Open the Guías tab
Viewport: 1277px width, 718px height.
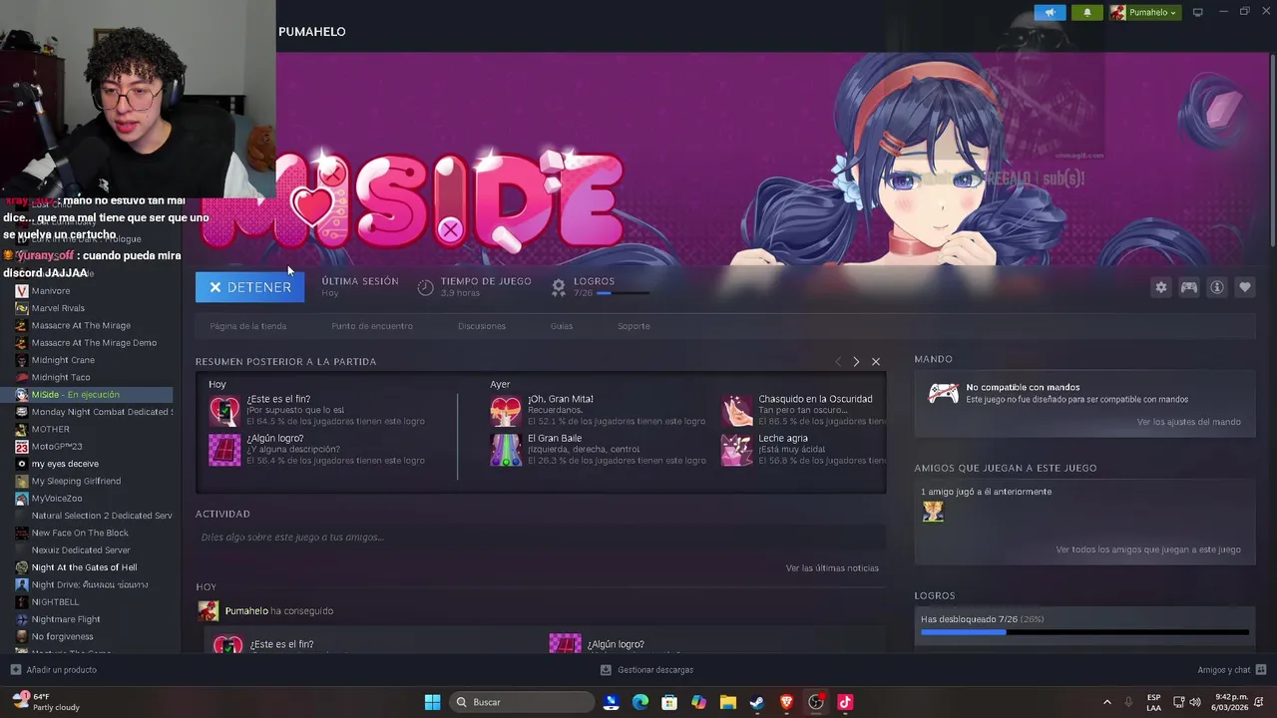click(x=562, y=326)
